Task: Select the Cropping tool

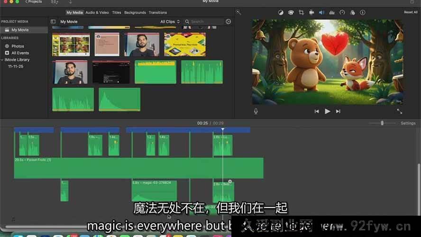Action: tap(301, 12)
